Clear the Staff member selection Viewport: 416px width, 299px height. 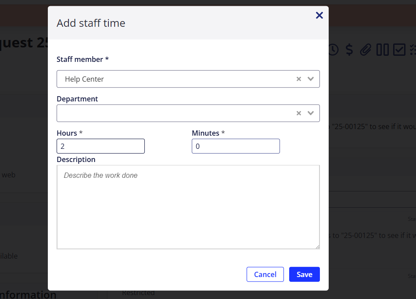point(299,79)
